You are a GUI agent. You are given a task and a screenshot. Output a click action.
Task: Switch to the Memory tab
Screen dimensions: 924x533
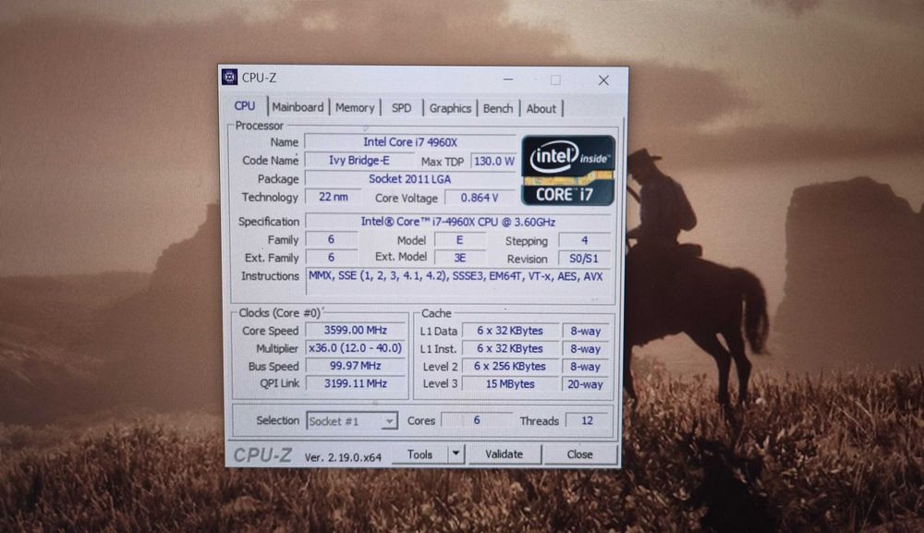355,108
